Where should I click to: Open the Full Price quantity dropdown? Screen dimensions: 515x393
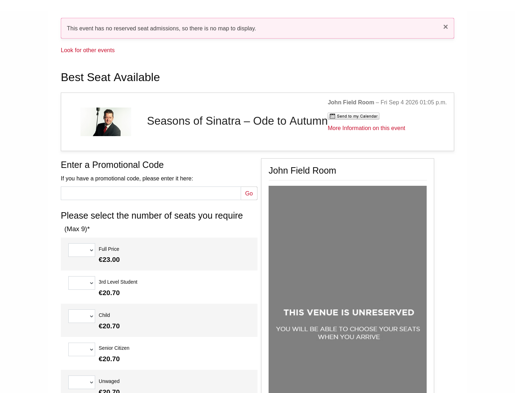[x=82, y=250]
